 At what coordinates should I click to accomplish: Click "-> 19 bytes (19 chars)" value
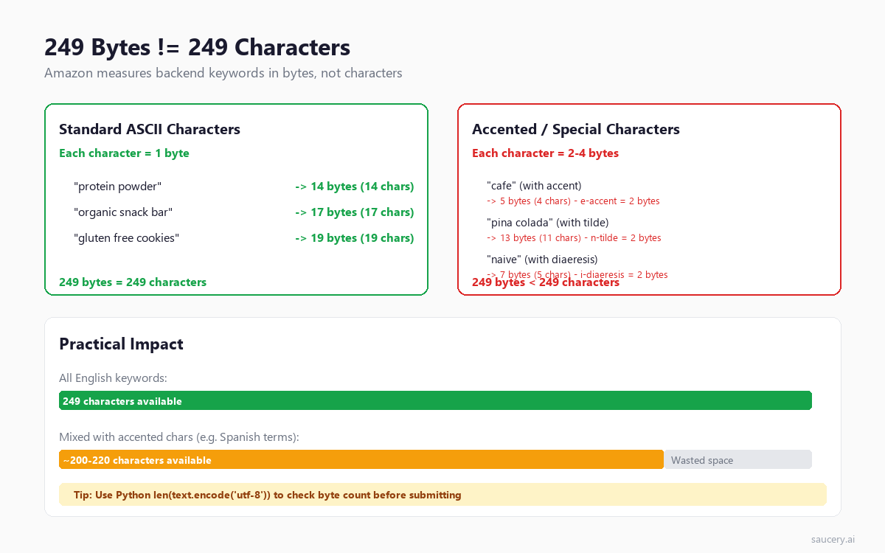tap(354, 238)
